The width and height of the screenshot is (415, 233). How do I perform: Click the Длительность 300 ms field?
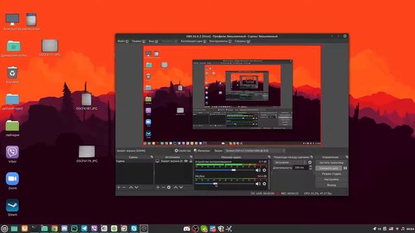301,168
